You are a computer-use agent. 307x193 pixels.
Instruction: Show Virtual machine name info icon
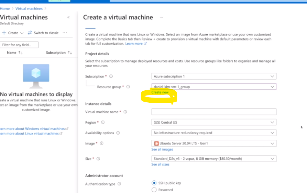(125, 112)
